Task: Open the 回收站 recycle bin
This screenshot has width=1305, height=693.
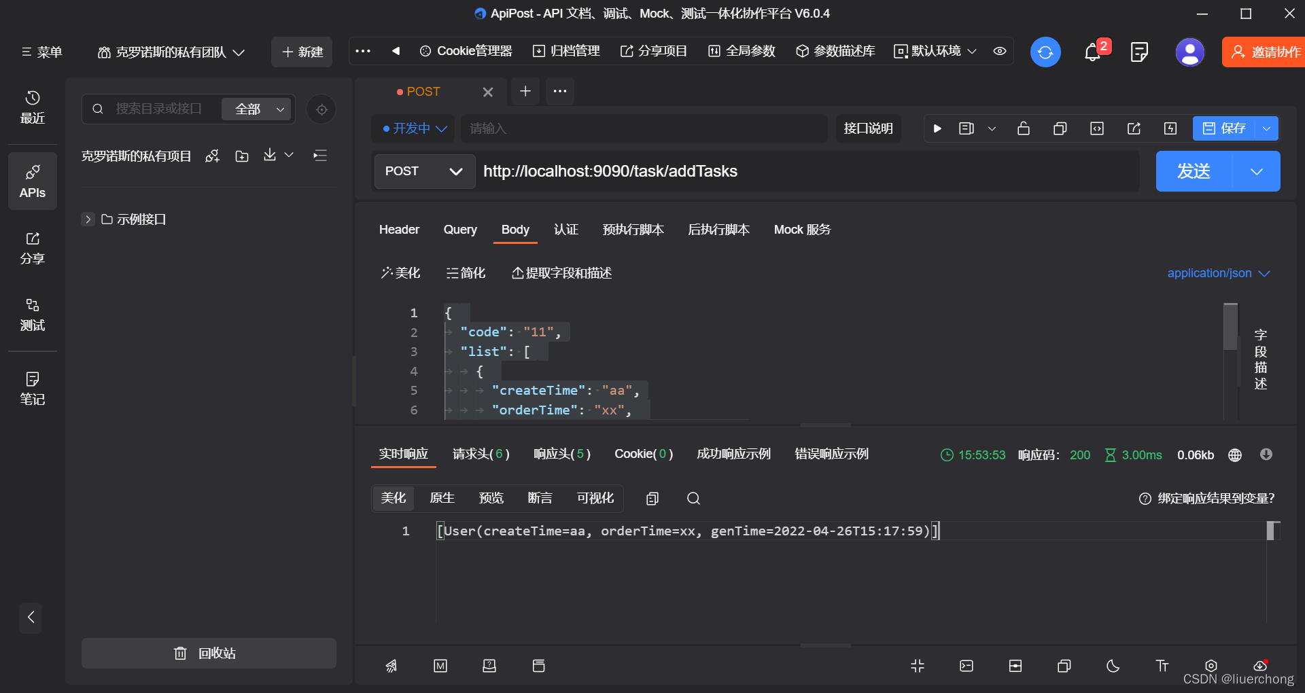Action: click(209, 654)
